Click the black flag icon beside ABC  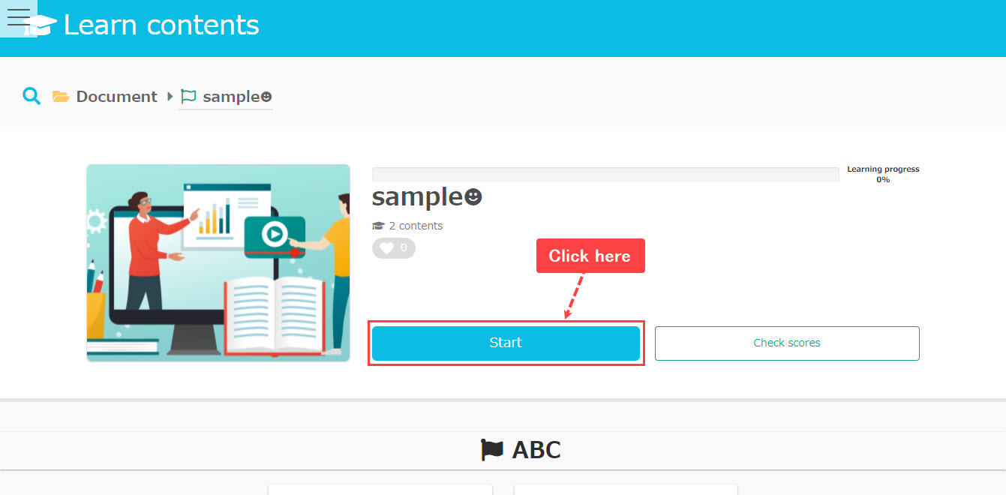[492, 450]
